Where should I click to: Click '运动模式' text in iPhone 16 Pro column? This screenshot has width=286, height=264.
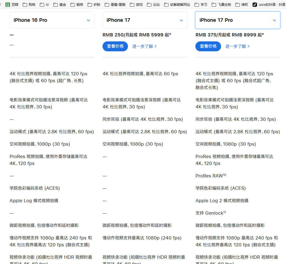click(18, 132)
